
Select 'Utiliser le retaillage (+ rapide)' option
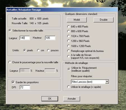tap(69, 87)
